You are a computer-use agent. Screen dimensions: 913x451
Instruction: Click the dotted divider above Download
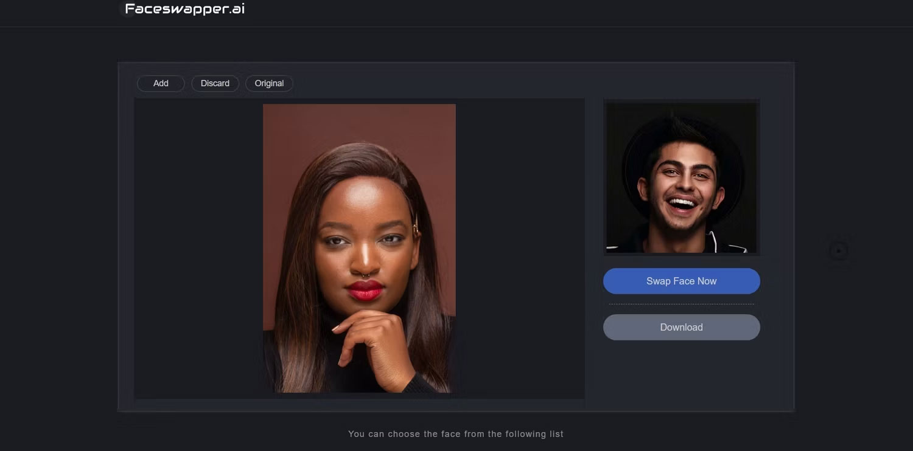point(681,304)
